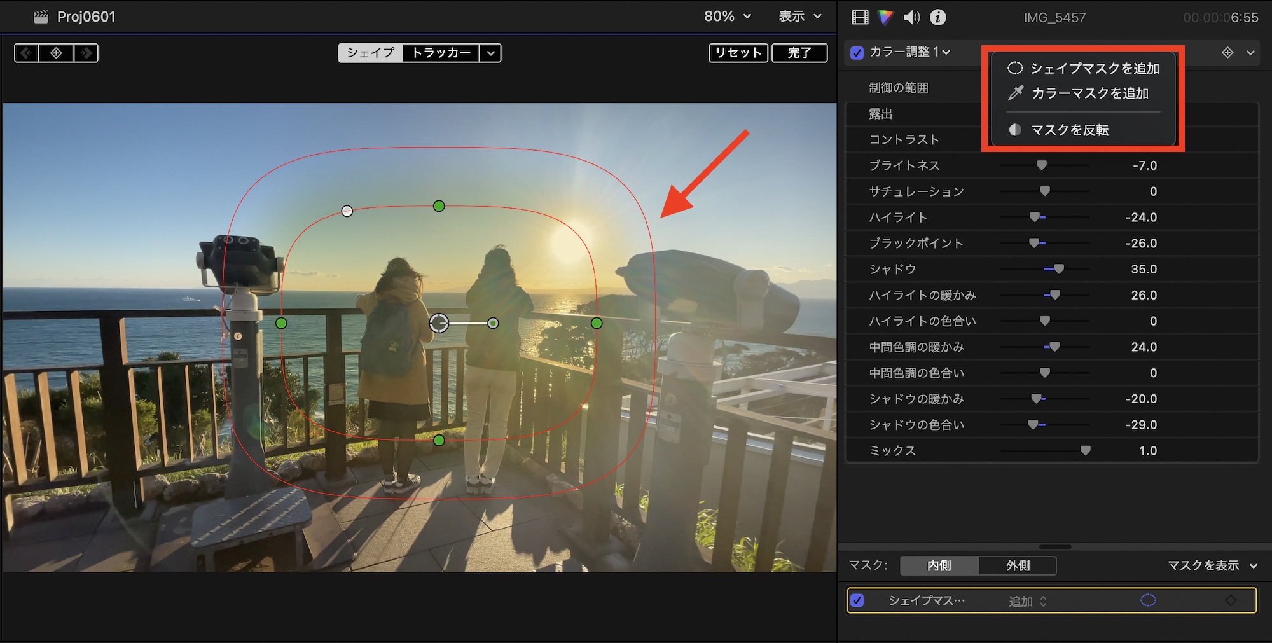Viewport: 1272px width, 643px height.
Task: Open the マスクを表示 dropdown
Action: point(1213,565)
